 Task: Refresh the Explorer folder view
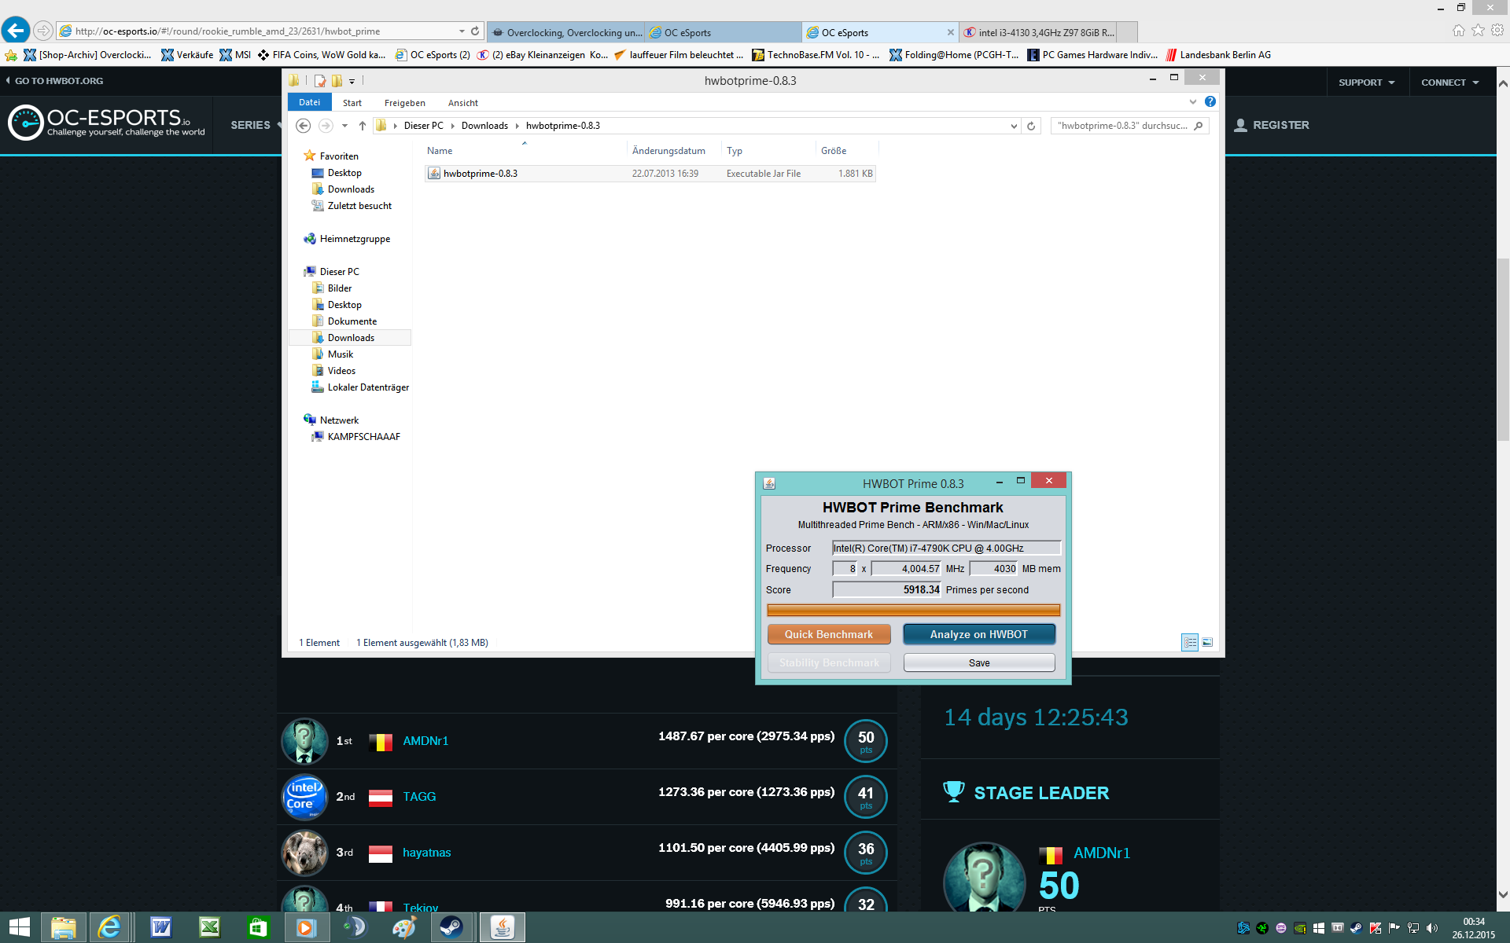1031,126
